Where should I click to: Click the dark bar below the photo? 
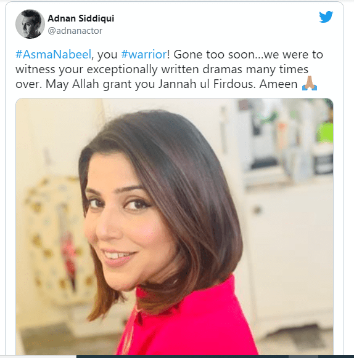coord(215,356)
